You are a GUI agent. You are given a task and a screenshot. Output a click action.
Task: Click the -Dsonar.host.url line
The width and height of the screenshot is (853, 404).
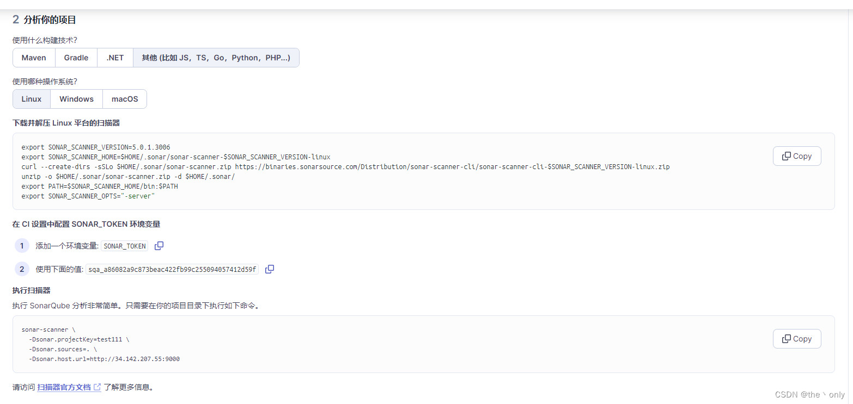coord(105,359)
